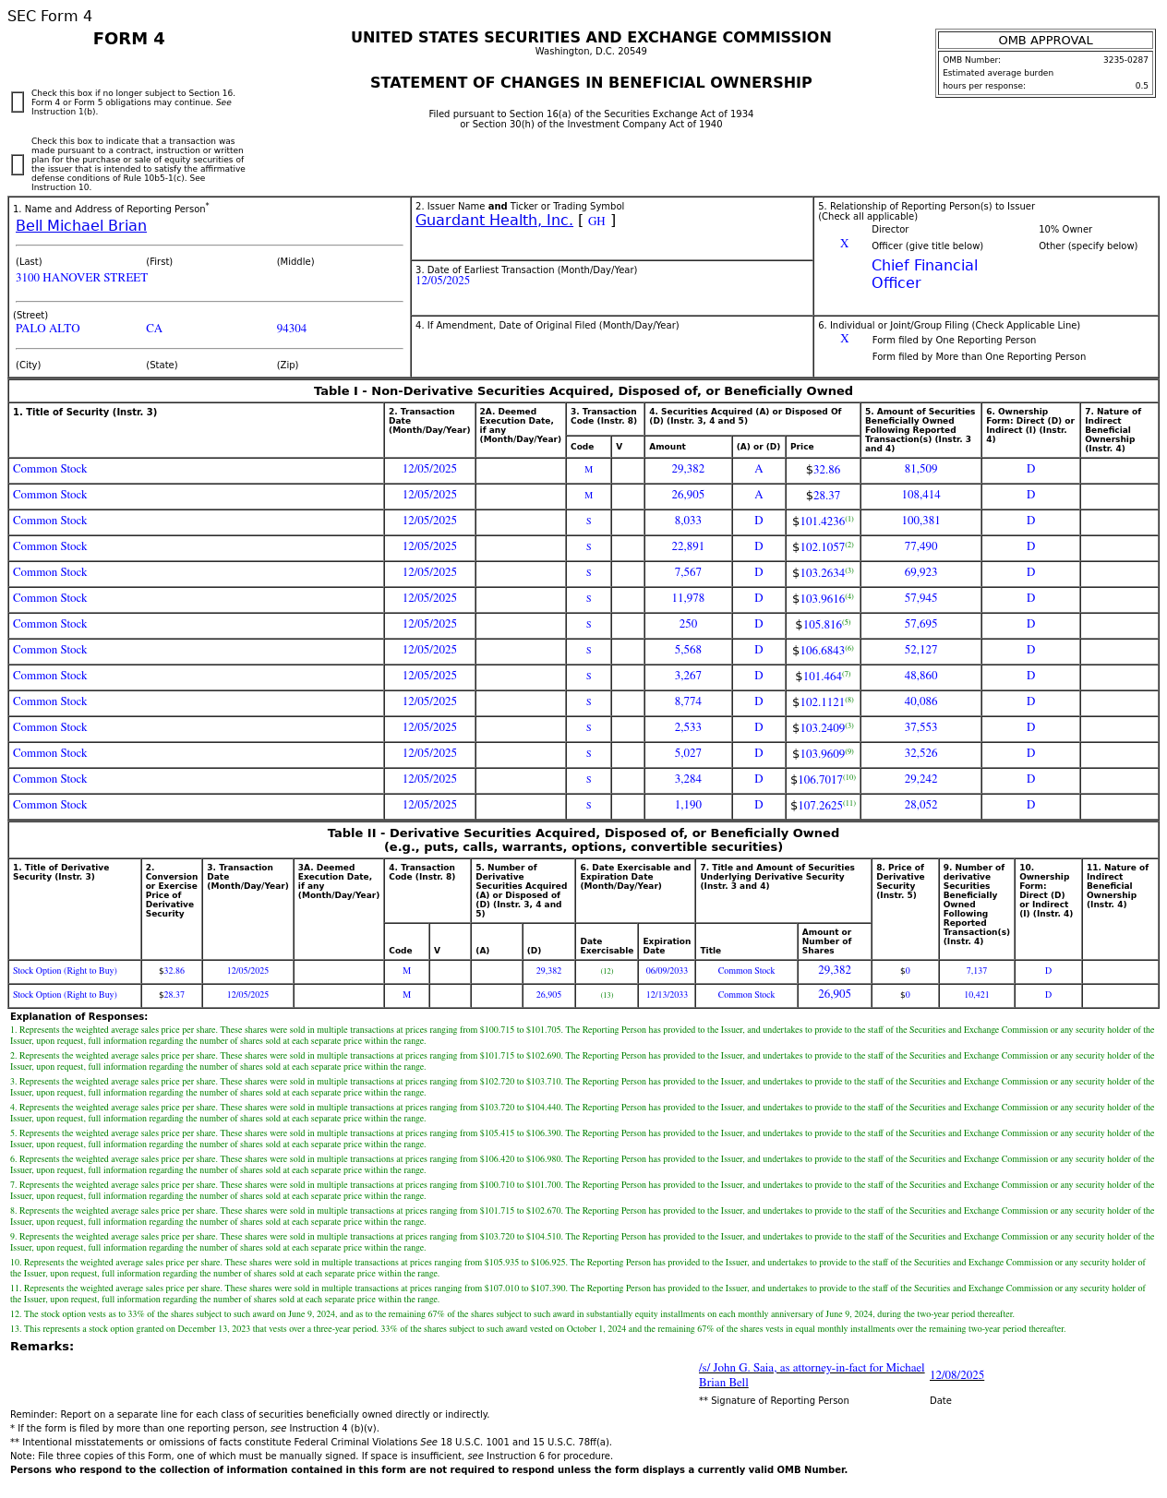Click the 12/08/2025 signature date link
Image resolution: width=1167 pixels, height=1498 pixels.
956,1375
